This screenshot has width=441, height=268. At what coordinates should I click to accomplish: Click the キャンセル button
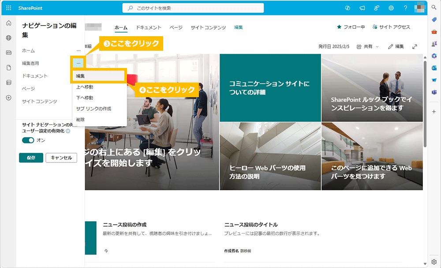pos(61,158)
